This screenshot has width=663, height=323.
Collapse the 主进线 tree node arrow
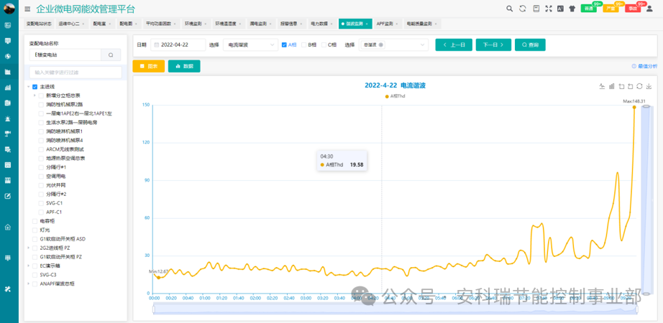28,87
